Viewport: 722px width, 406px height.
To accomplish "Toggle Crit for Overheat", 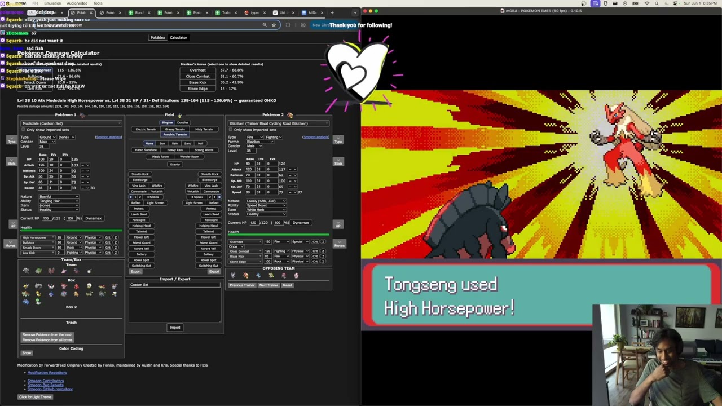I will pyautogui.click(x=315, y=241).
